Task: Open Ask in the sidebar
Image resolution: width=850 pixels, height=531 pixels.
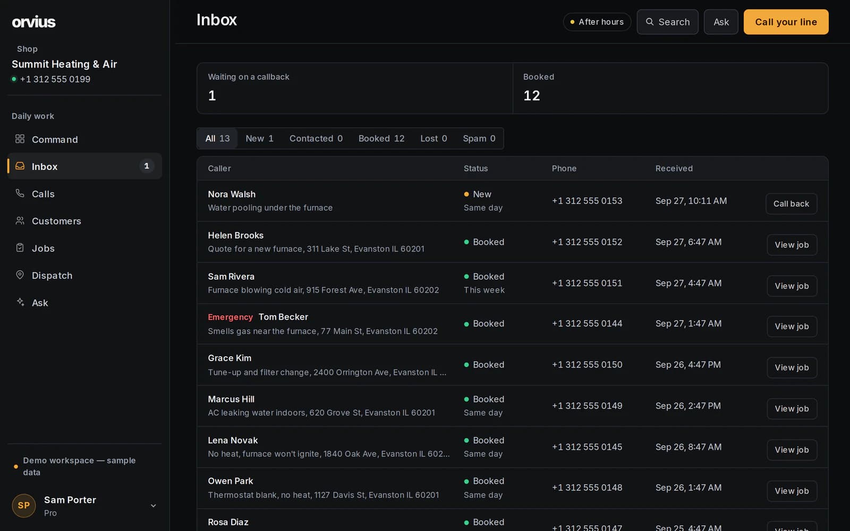Action: (84, 303)
